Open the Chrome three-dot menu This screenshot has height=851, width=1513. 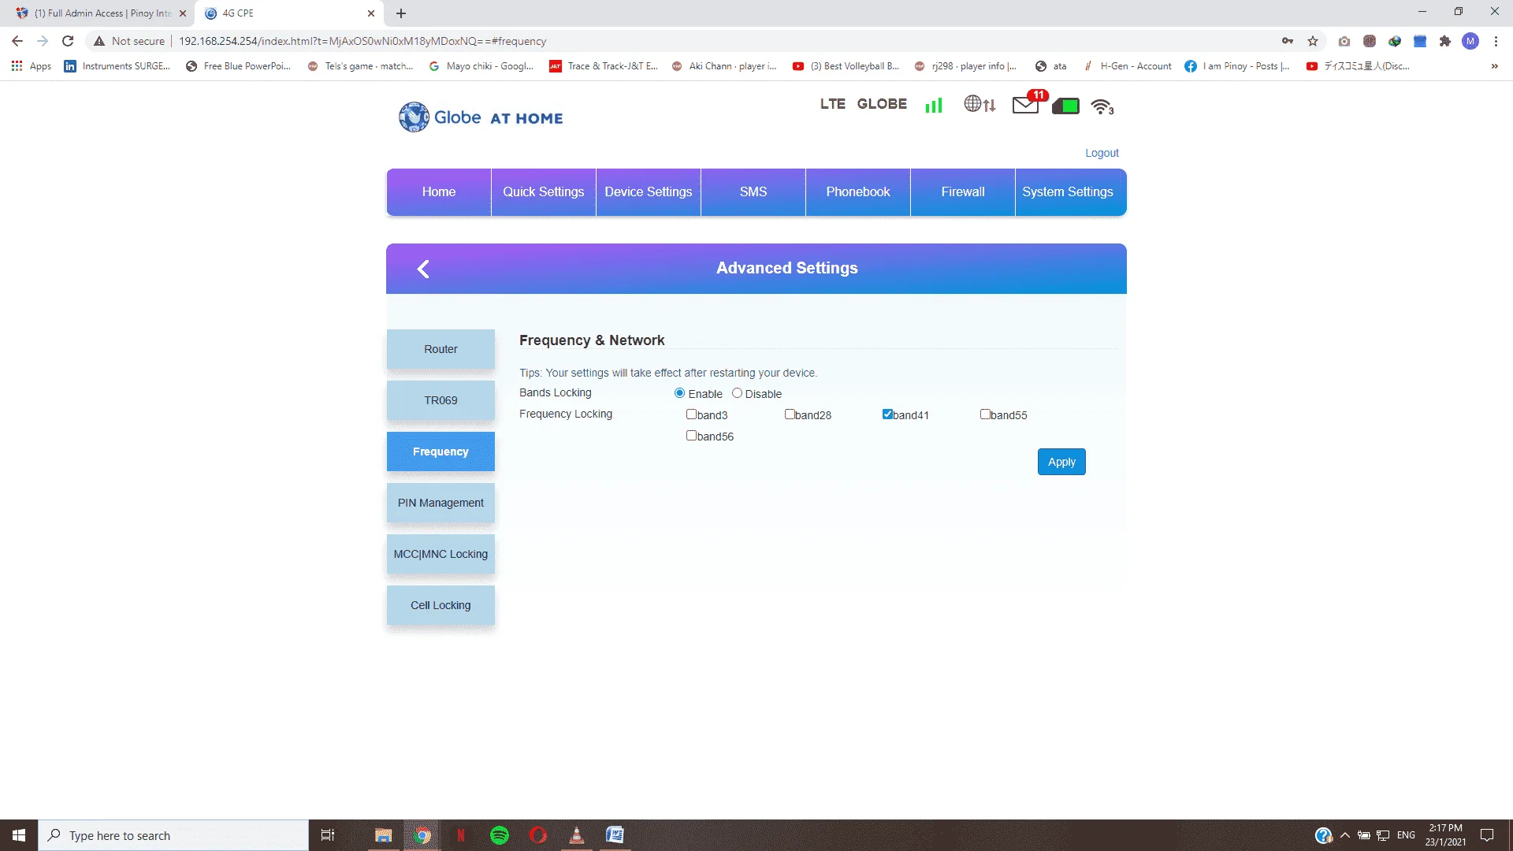1496,41
